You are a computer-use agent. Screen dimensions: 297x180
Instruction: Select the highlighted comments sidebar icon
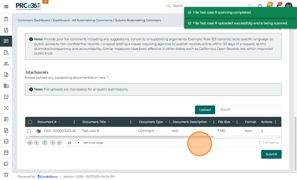pyautogui.click(x=6, y=41)
